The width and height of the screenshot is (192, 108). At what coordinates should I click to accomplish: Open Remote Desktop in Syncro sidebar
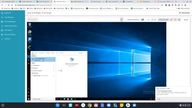[10, 34]
